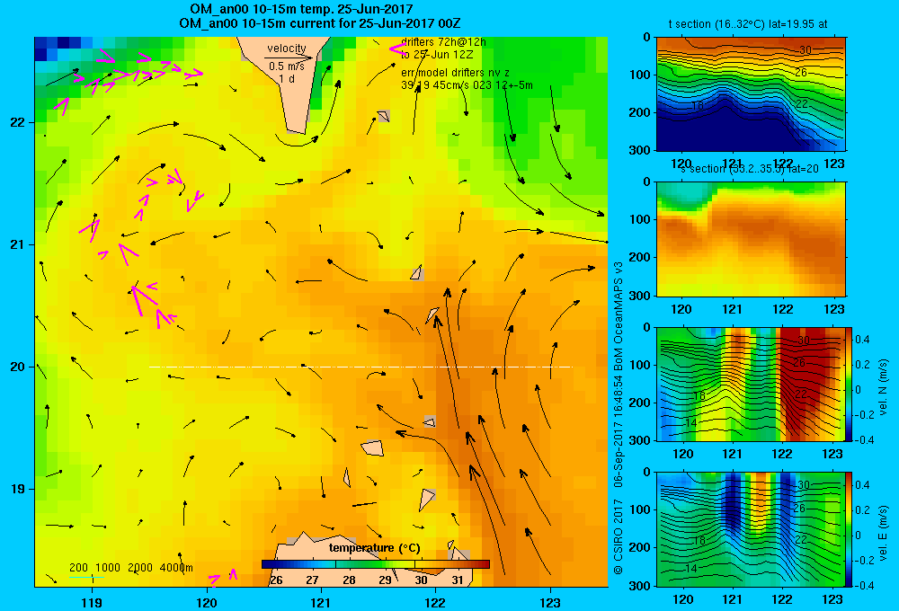Open the temperature section panel
This screenshot has height=611, width=899.
[x=751, y=93]
